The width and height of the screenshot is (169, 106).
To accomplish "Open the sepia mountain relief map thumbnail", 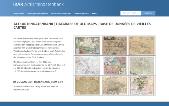I will tap(115, 86).
